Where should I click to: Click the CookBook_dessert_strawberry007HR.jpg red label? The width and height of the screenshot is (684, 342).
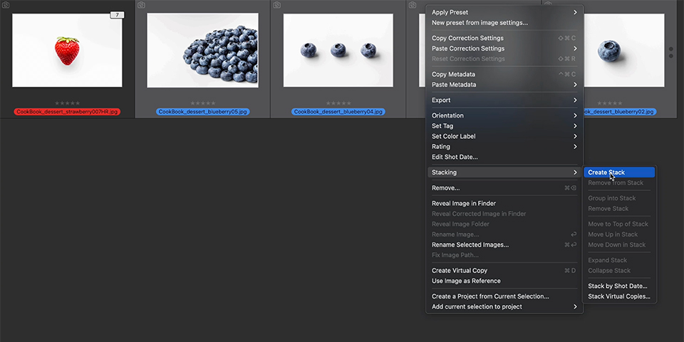pos(67,112)
